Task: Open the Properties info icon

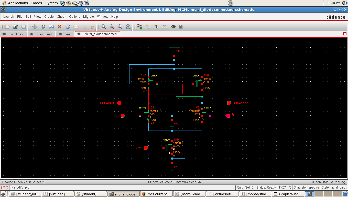Action: pos(68,27)
